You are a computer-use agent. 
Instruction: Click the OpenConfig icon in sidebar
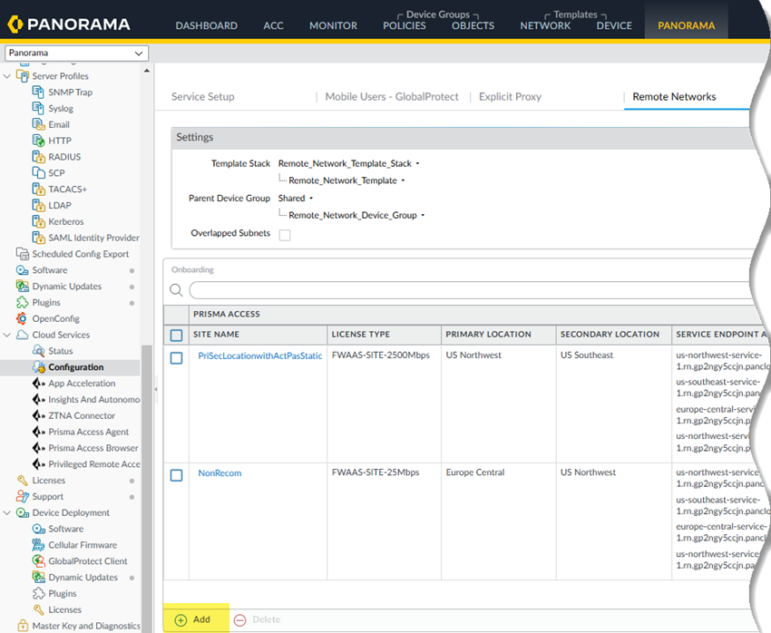click(23, 319)
